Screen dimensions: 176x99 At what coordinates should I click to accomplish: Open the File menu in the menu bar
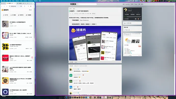tap(7, 1)
